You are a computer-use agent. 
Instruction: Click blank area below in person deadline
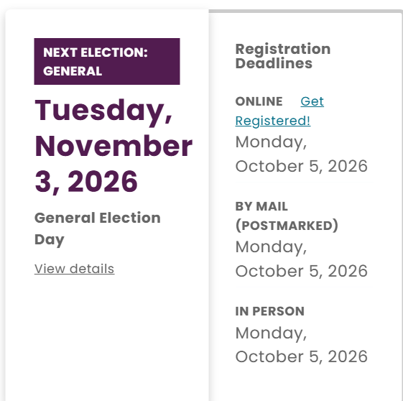click(304, 383)
